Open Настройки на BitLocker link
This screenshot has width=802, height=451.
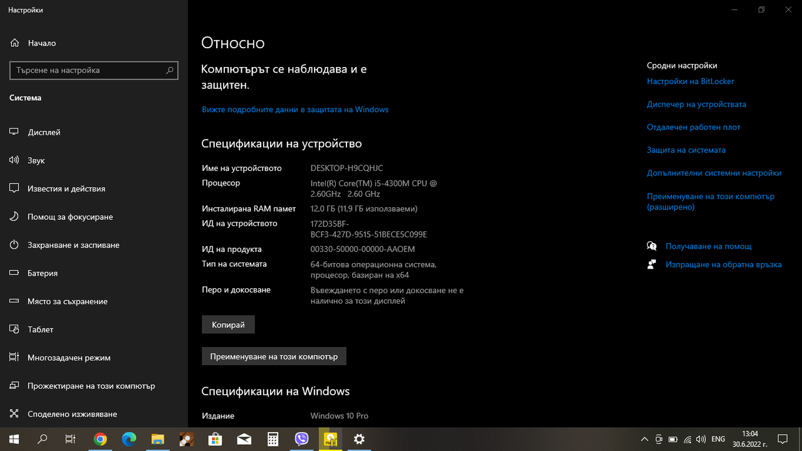click(690, 81)
